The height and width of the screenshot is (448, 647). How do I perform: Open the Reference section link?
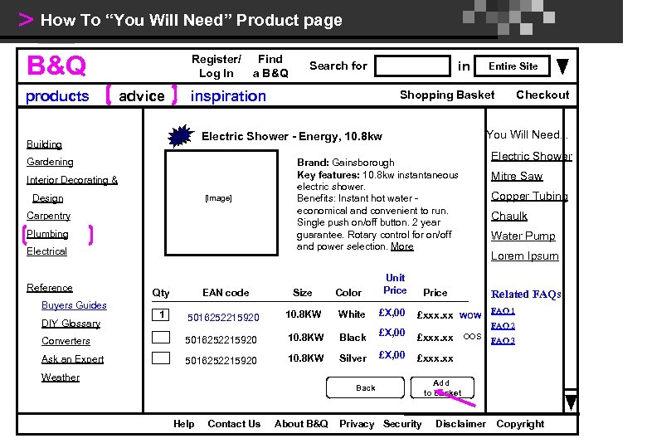tap(50, 288)
